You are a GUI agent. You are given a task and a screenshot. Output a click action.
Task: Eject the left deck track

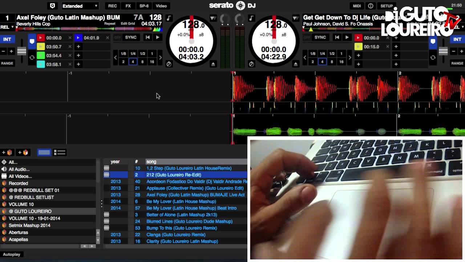coord(213,64)
